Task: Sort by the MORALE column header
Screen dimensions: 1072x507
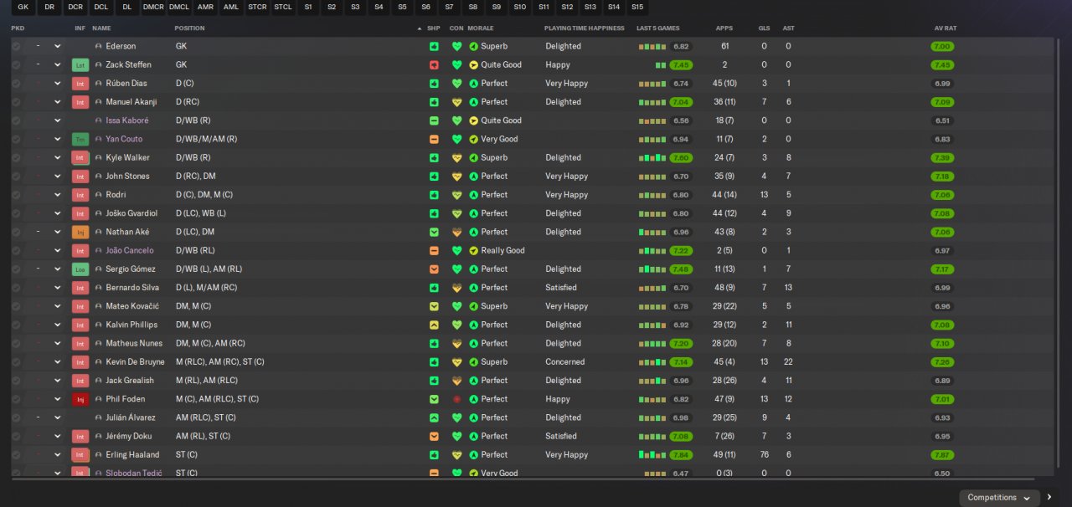Action: tap(481, 28)
